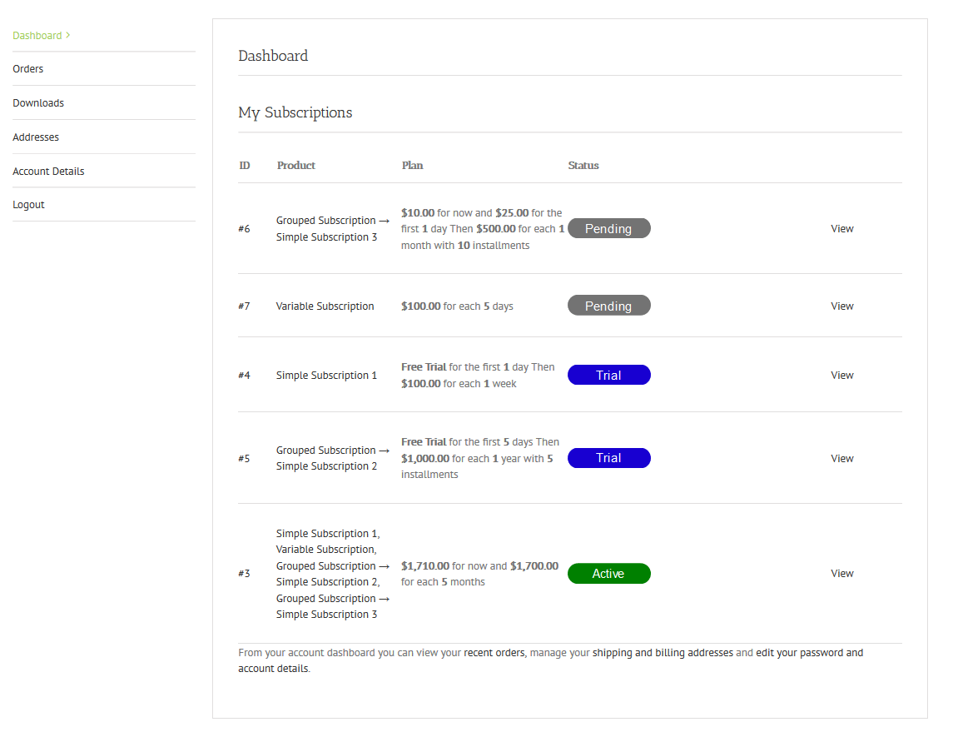Click Trial badge for subscription #5
The height and width of the screenshot is (732, 953).
click(x=609, y=458)
